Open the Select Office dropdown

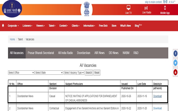point(21,73)
